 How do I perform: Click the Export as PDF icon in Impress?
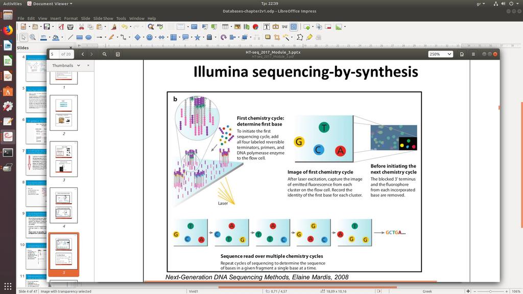61,27
